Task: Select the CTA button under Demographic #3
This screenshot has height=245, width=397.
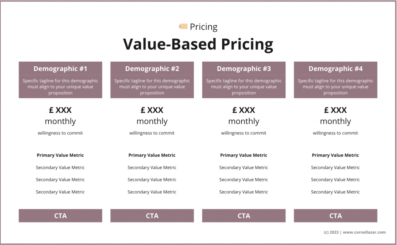Action: pos(244,216)
